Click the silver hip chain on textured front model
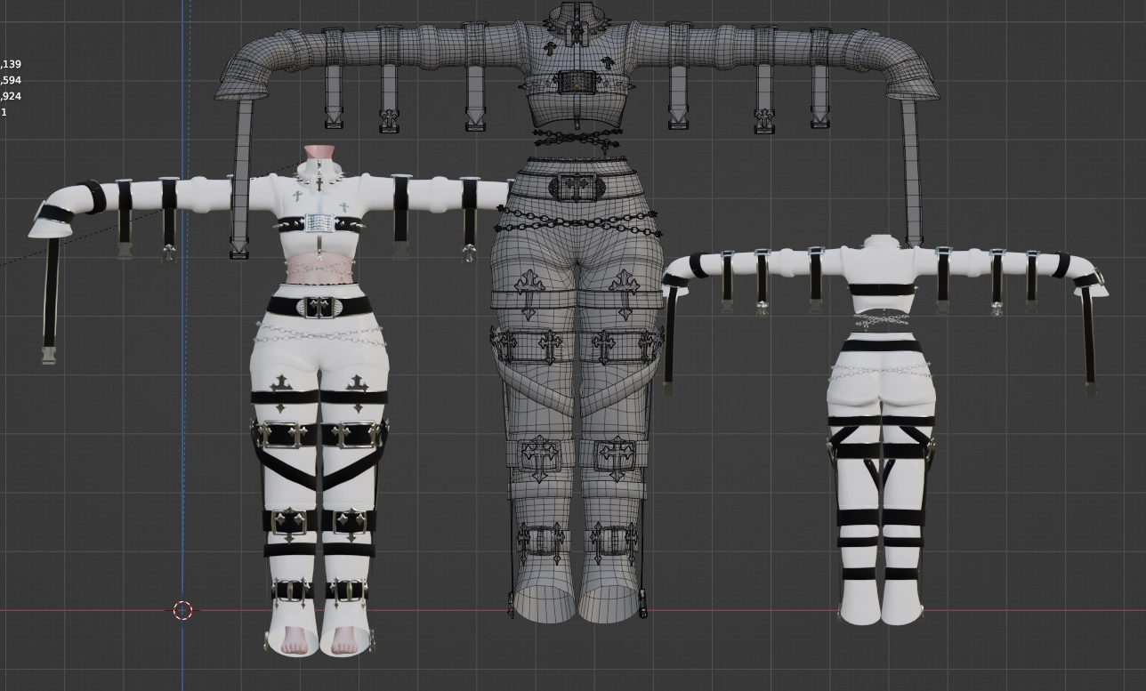This screenshot has height=691, width=1146. (x=319, y=335)
